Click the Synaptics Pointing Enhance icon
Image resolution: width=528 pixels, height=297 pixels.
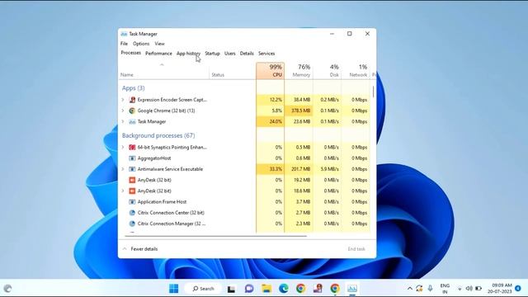[132, 147]
